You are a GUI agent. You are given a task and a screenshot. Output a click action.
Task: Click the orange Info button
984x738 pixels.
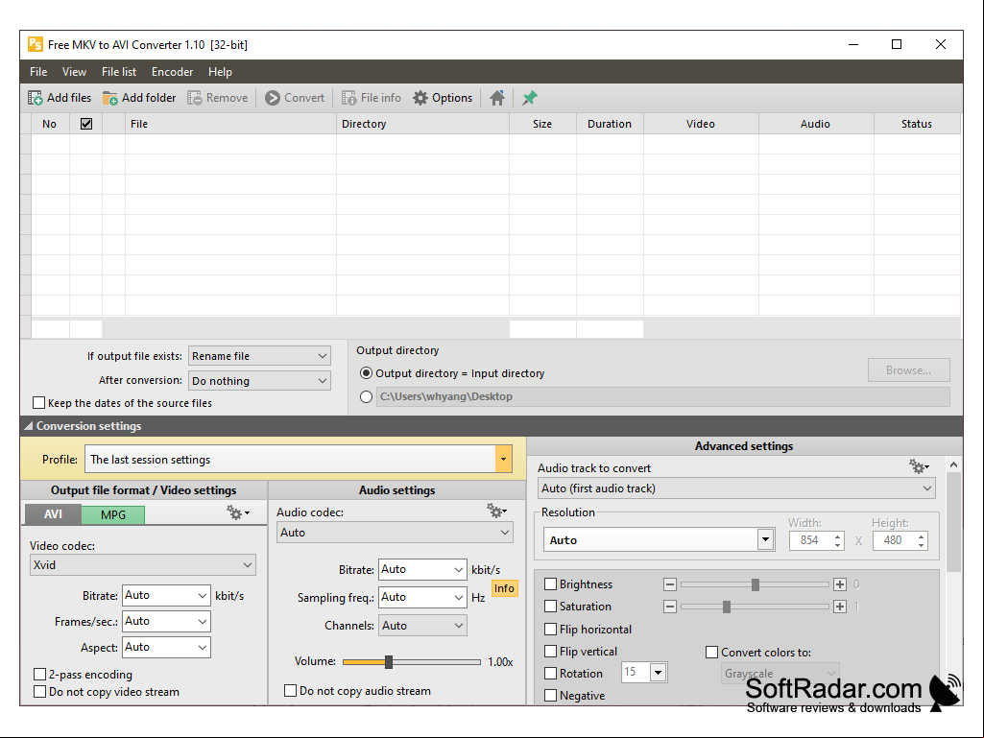(x=504, y=588)
